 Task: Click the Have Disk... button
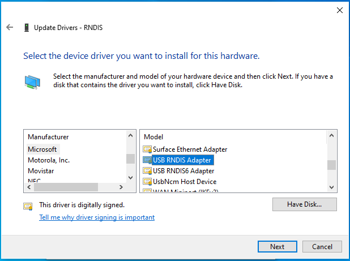click(305, 204)
